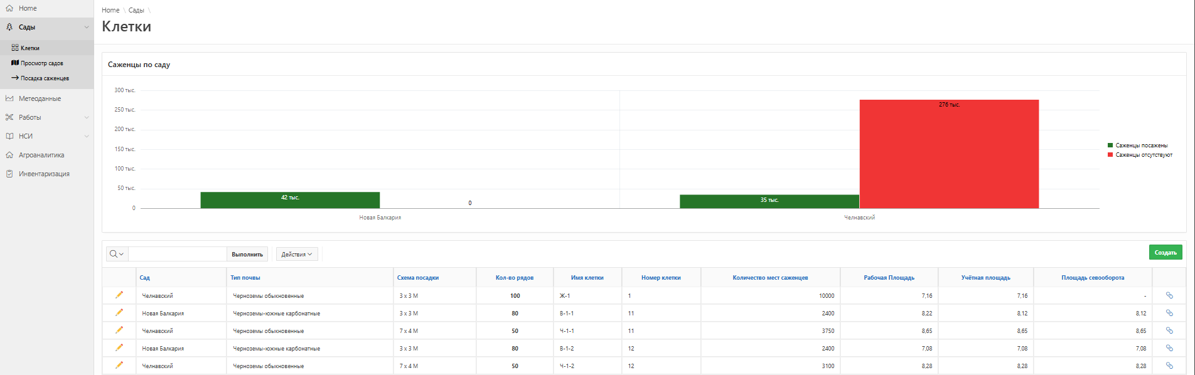Open the search column selector dropdown
Image resolution: width=1195 pixels, height=375 pixels.
coord(117,254)
